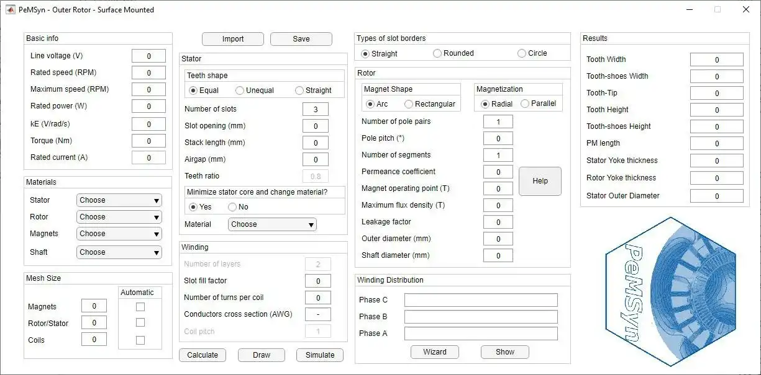
Task: Enable automatic mesh size for Magnets
Action: click(x=140, y=307)
